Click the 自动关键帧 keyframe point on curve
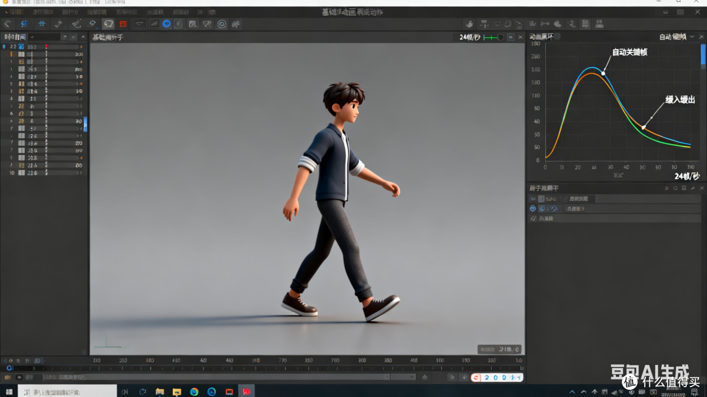This screenshot has height=397, width=707. [x=603, y=73]
